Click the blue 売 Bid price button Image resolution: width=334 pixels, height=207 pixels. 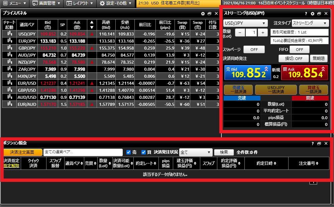[x=247, y=73]
